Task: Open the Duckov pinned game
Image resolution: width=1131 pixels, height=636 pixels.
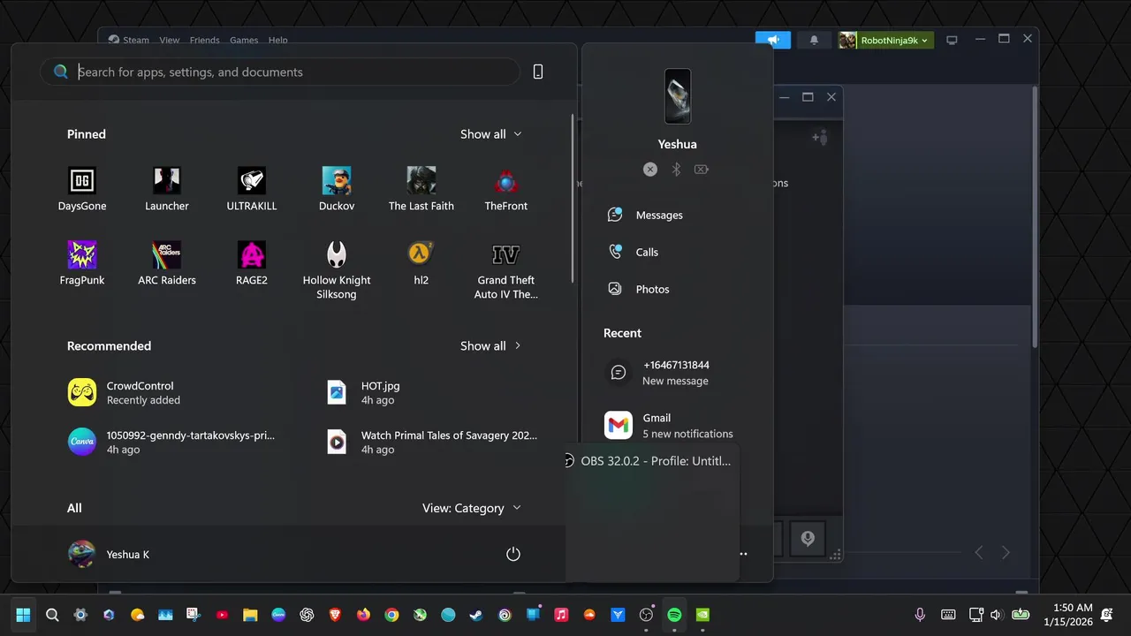Action: click(x=337, y=189)
